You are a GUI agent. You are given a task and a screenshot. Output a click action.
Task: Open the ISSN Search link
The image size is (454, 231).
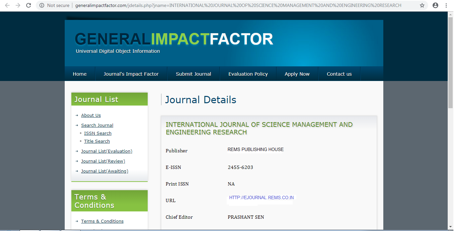98,133
